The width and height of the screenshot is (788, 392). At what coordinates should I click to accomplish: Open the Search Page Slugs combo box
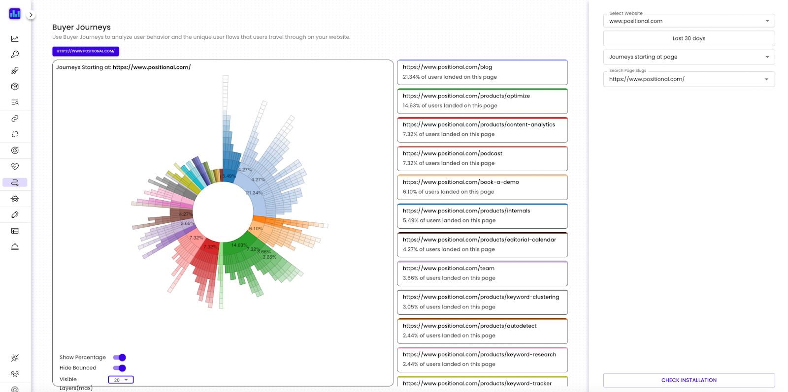click(x=689, y=79)
